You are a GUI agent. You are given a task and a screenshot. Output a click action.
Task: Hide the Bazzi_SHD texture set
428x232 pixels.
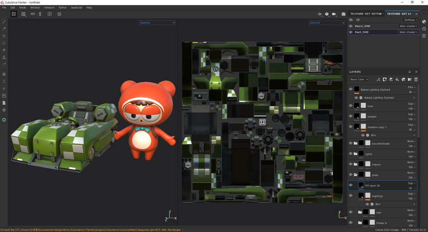pos(351,26)
